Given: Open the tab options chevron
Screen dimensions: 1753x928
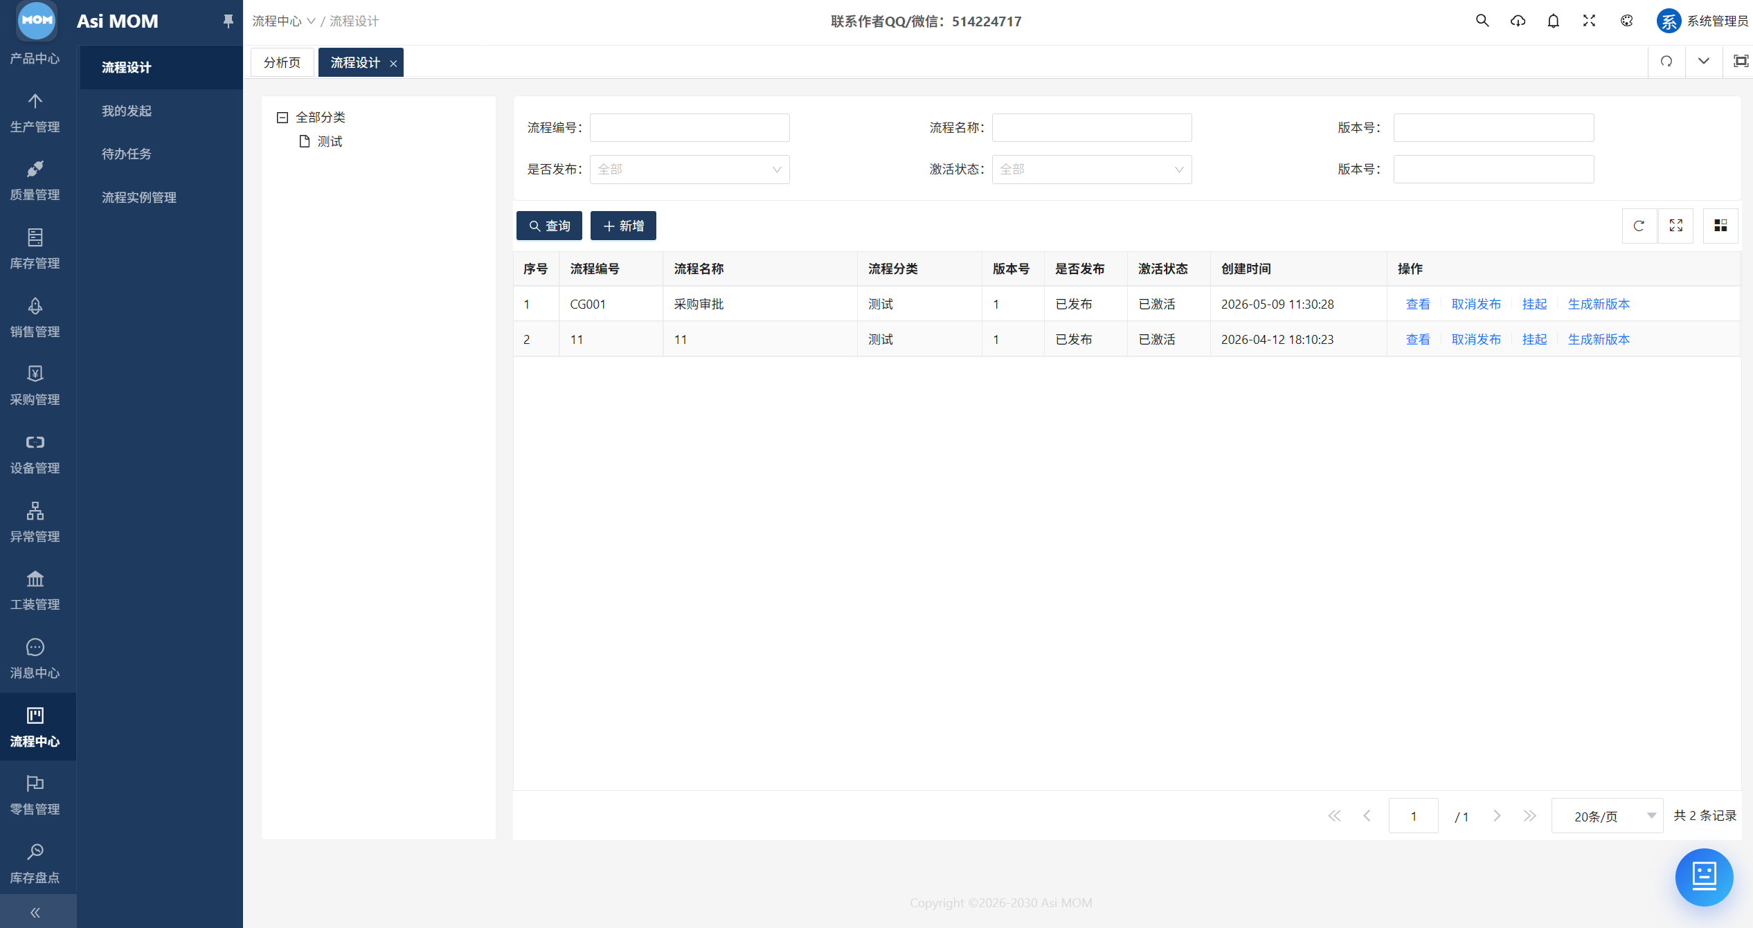Looking at the screenshot, I should [x=1704, y=62].
